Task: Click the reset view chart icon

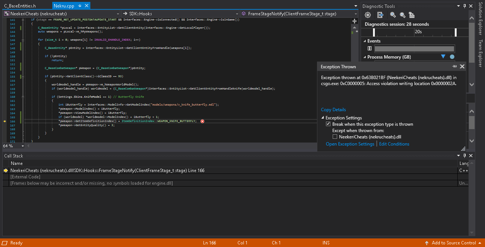Action: [412, 15]
